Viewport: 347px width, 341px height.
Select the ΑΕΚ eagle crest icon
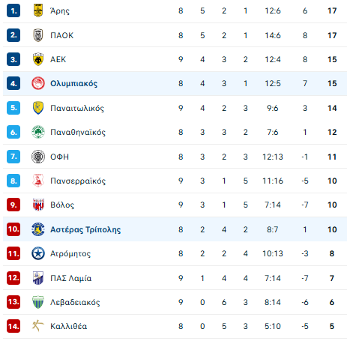coord(38,59)
